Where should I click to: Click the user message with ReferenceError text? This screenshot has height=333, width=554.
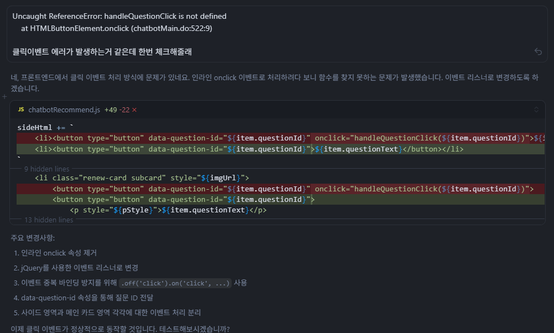[119, 22]
